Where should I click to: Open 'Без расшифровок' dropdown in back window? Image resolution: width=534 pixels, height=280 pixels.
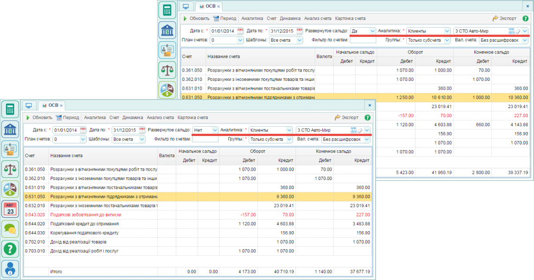coord(525,40)
